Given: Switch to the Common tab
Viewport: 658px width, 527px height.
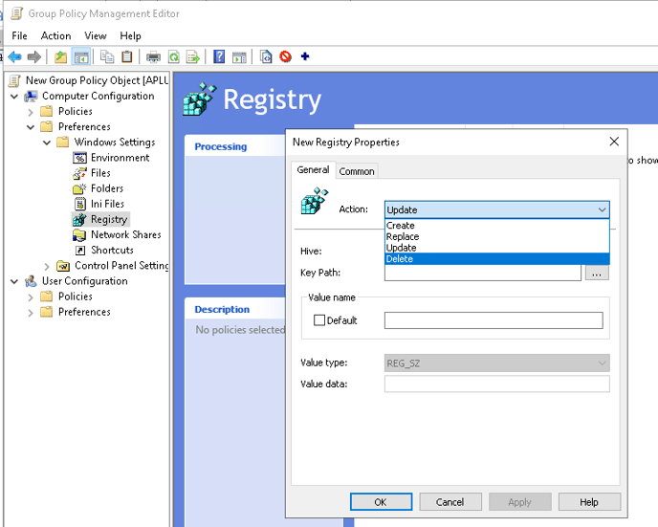Looking at the screenshot, I should point(357,171).
